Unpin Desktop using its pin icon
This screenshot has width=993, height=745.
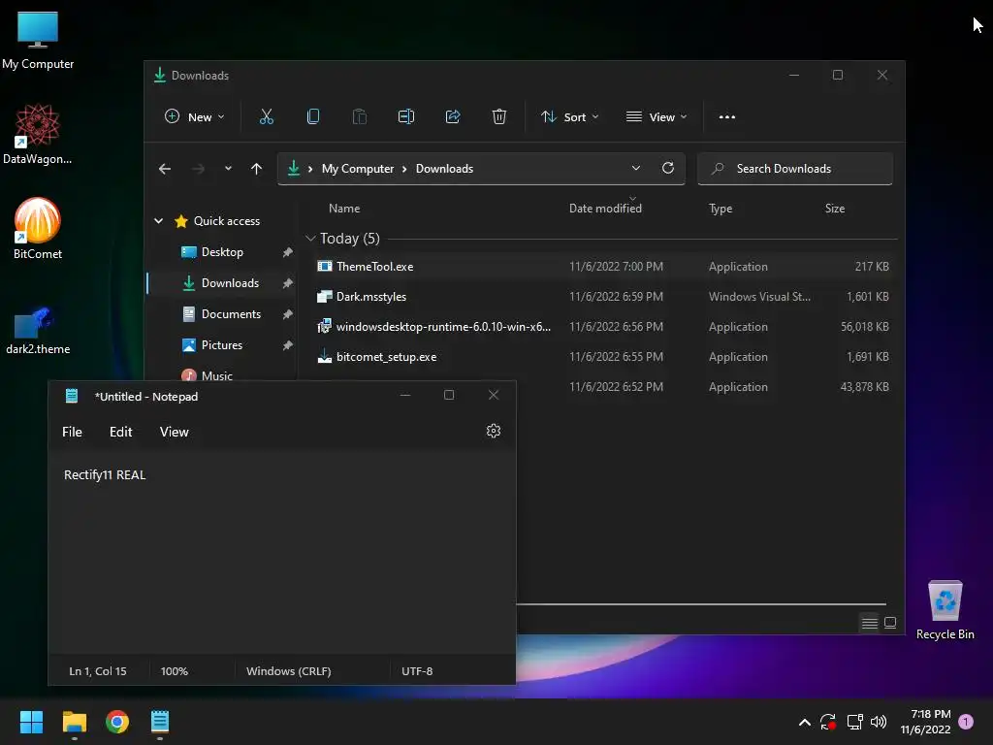[x=287, y=252]
